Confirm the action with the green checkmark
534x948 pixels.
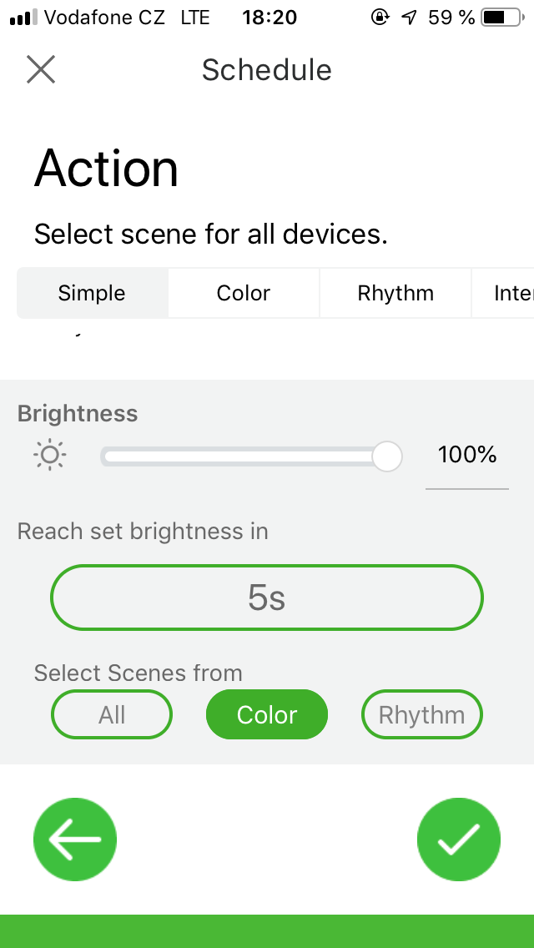click(459, 840)
